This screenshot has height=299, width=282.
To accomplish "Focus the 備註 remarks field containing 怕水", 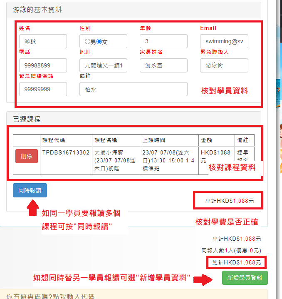I will tap(133, 89).
